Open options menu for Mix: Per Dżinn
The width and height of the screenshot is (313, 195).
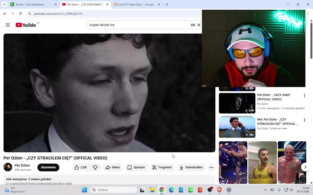(304, 120)
